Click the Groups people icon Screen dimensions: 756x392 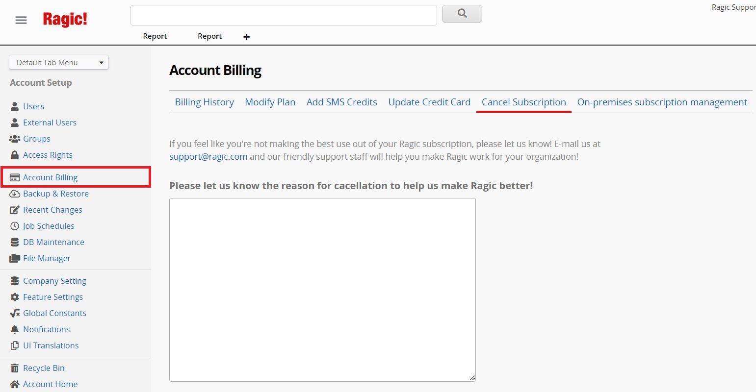tap(15, 139)
